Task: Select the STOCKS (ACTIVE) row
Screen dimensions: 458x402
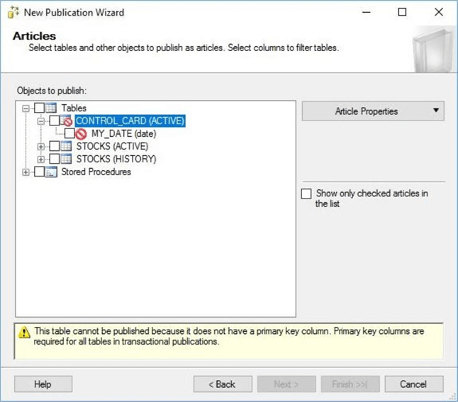Action: (x=112, y=146)
